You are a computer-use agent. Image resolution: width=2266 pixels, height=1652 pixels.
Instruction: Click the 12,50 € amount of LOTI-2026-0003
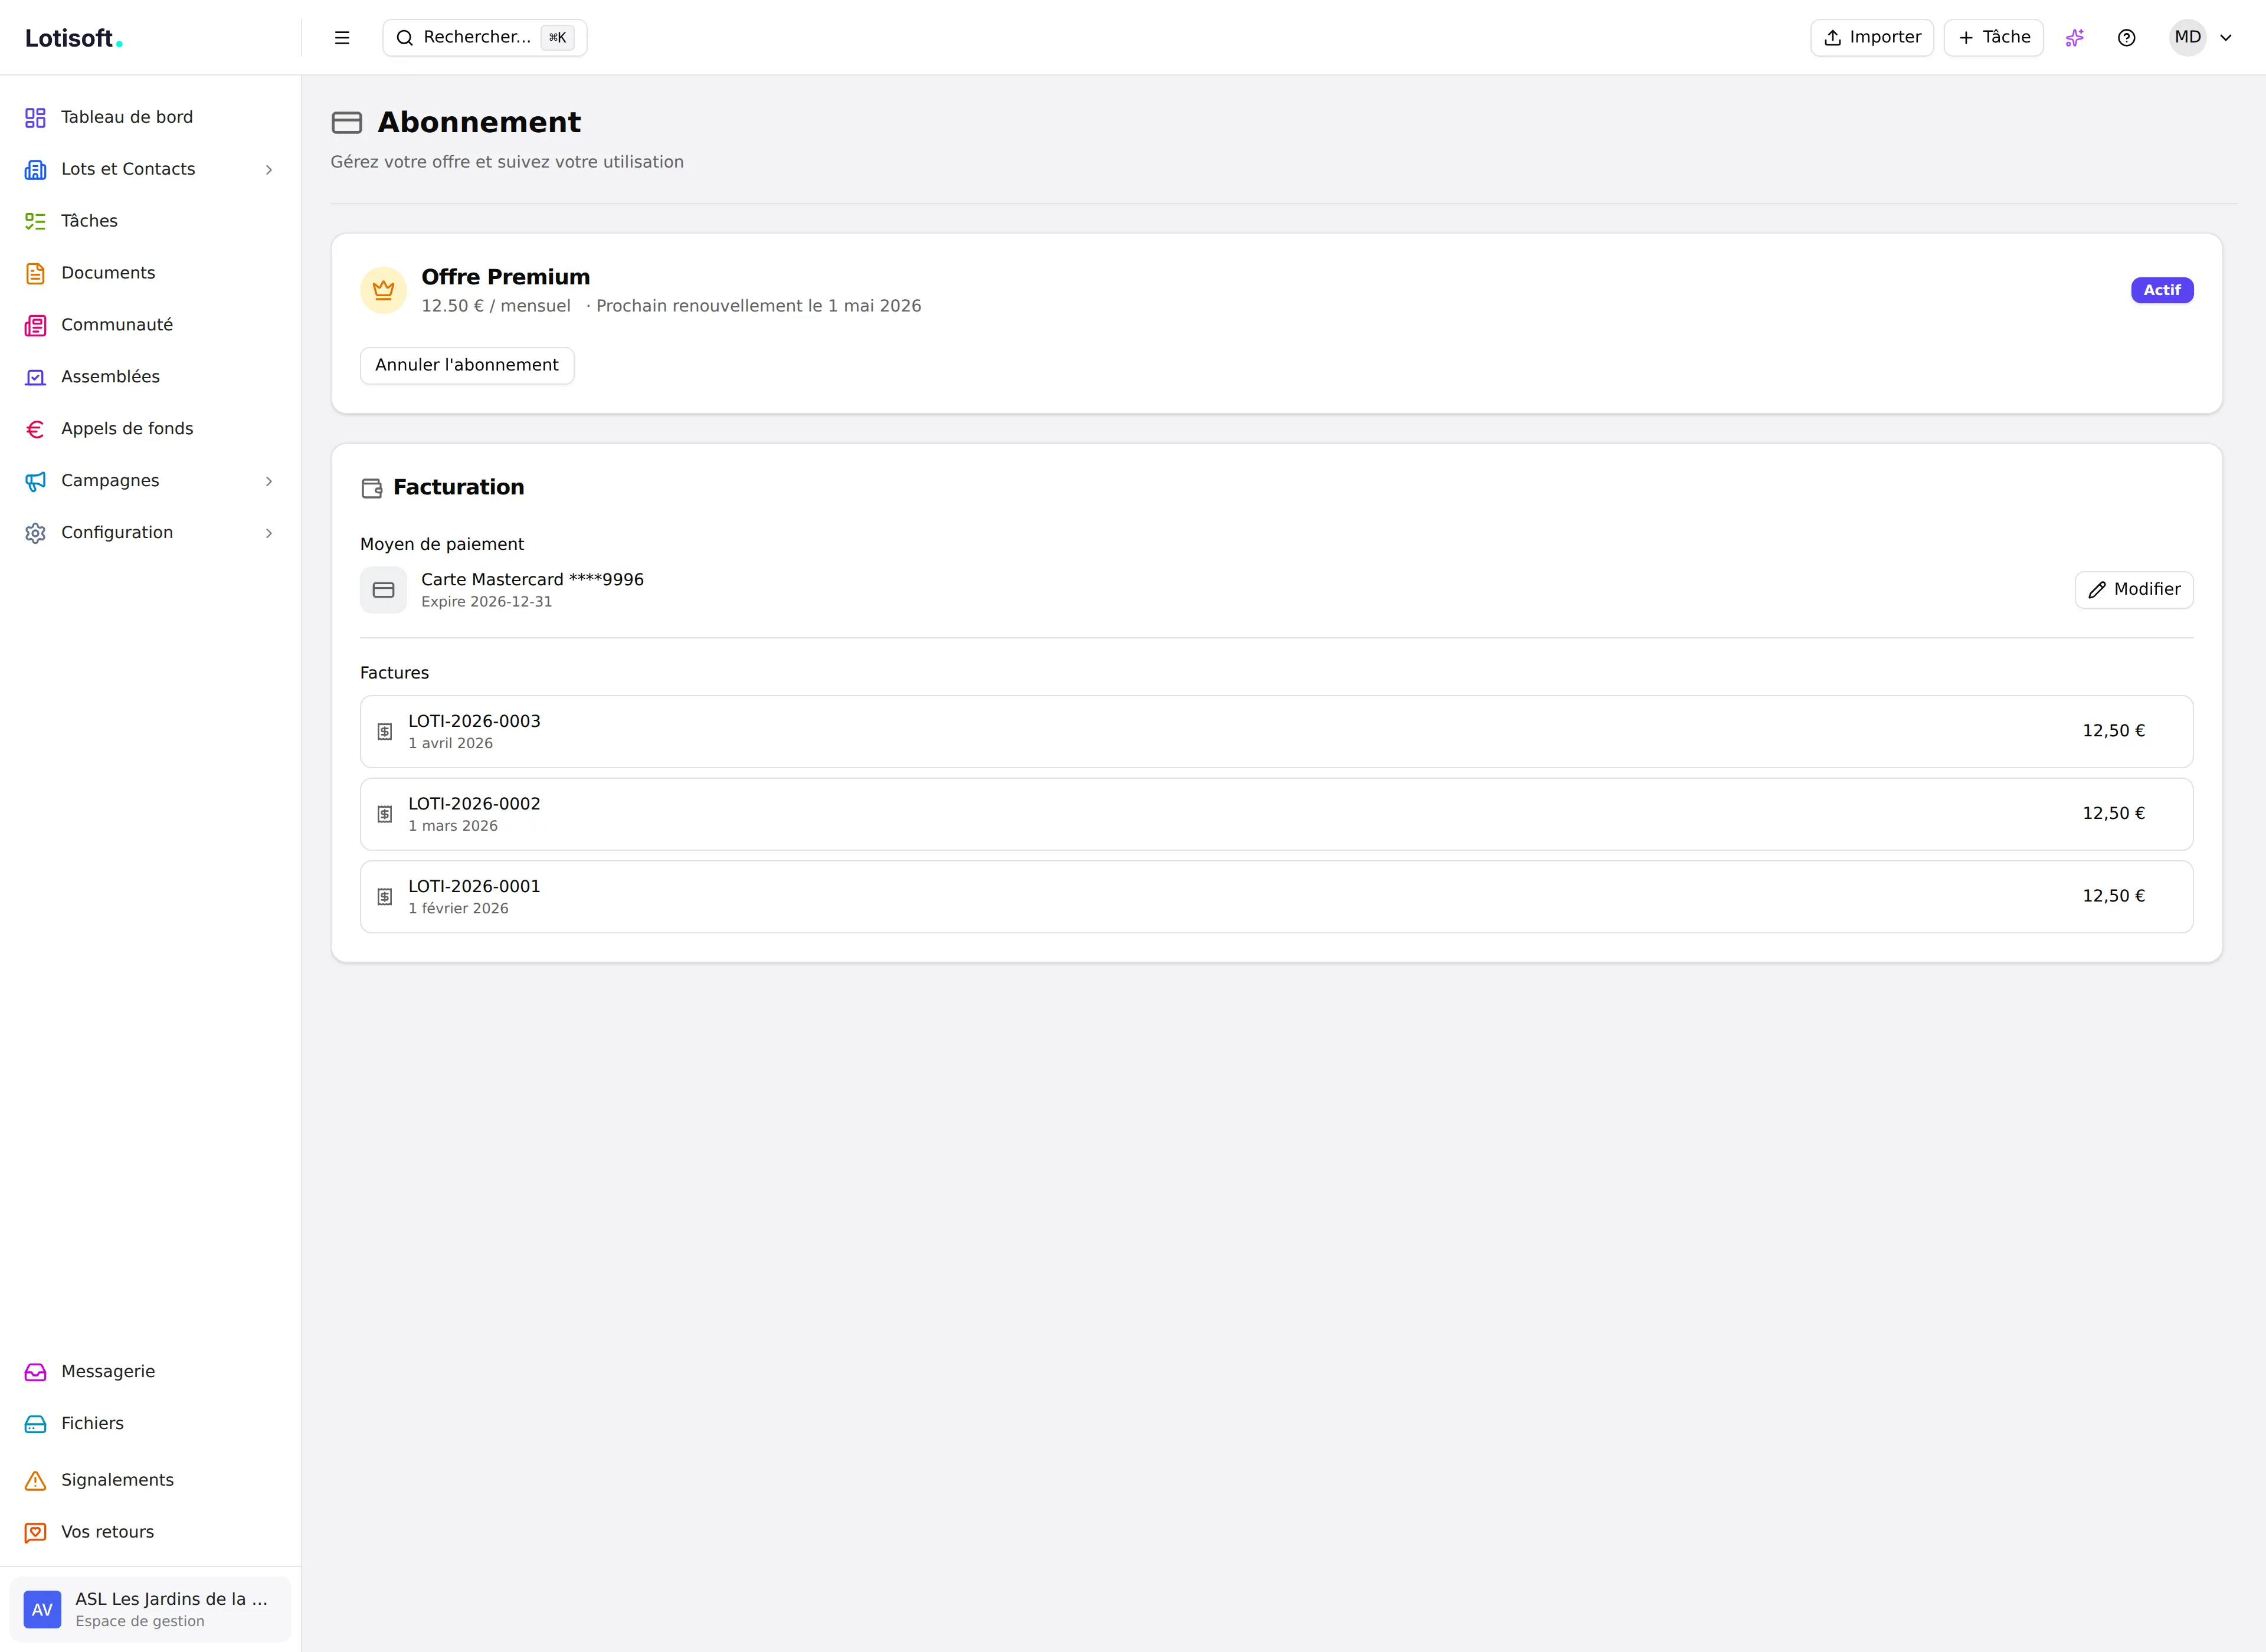[2114, 731]
